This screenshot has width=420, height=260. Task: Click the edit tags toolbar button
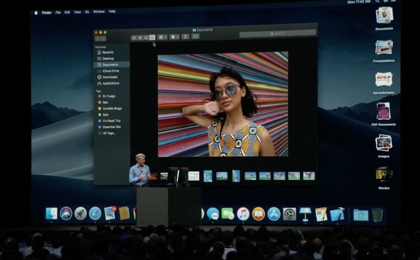coord(195,36)
